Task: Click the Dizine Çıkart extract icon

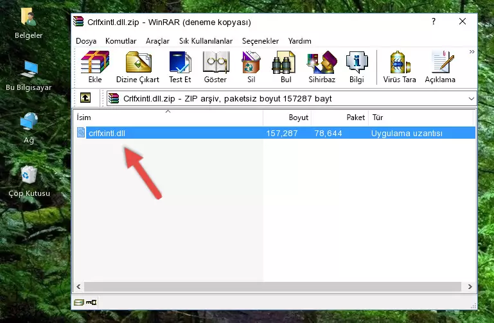Action: point(137,67)
